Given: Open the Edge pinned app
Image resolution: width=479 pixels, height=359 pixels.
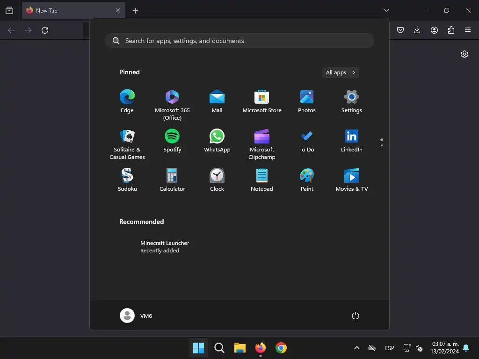Looking at the screenshot, I should pyautogui.click(x=127, y=101).
